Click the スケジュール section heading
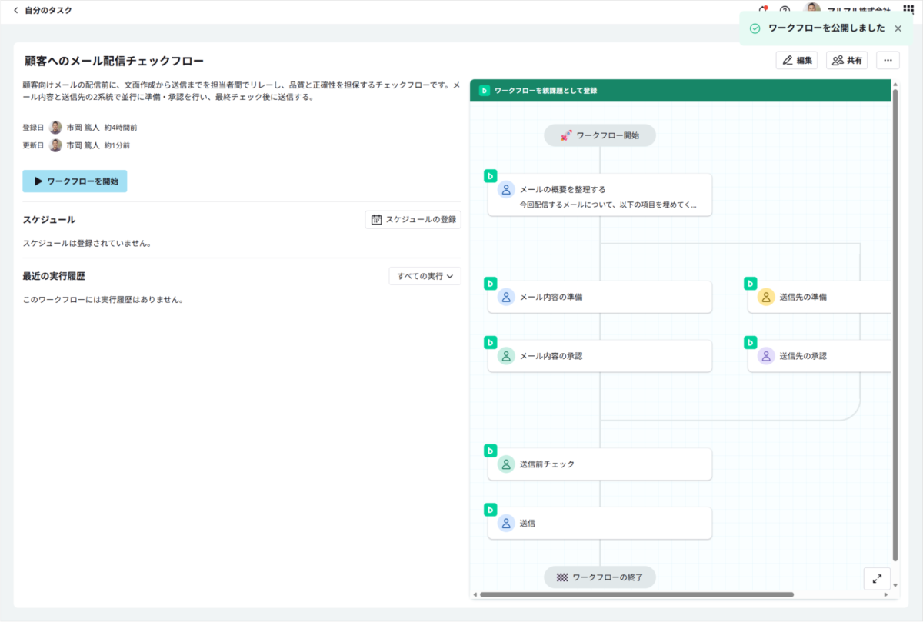Screen dimensions: 923x622 point(49,220)
